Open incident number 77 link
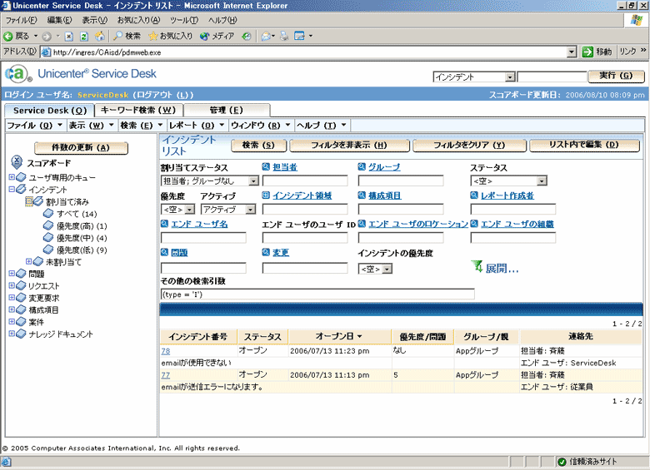The height and width of the screenshot is (470, 650). click(x=165, y=375)
